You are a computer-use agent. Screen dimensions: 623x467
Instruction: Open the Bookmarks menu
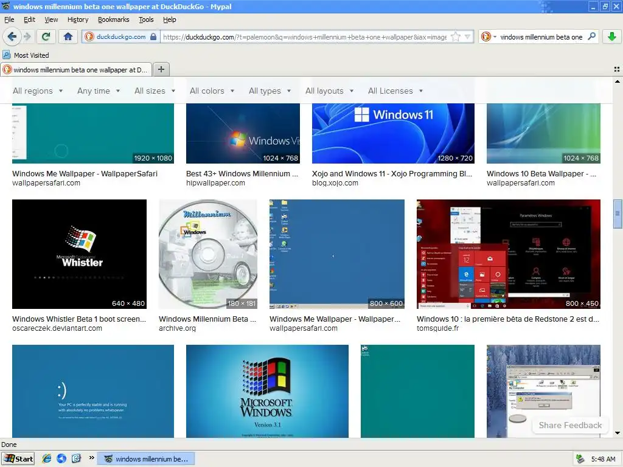coord(114,19)
